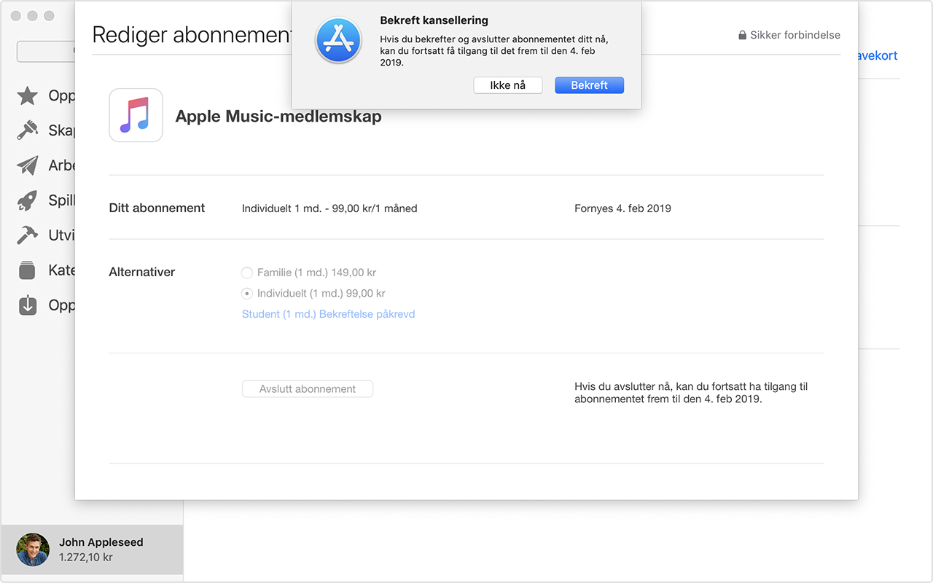Image resolution: width=933 pixels, height=583 pixels.
Task: Click the rocket Play icon in the sidebar
Action: (28, 200)
